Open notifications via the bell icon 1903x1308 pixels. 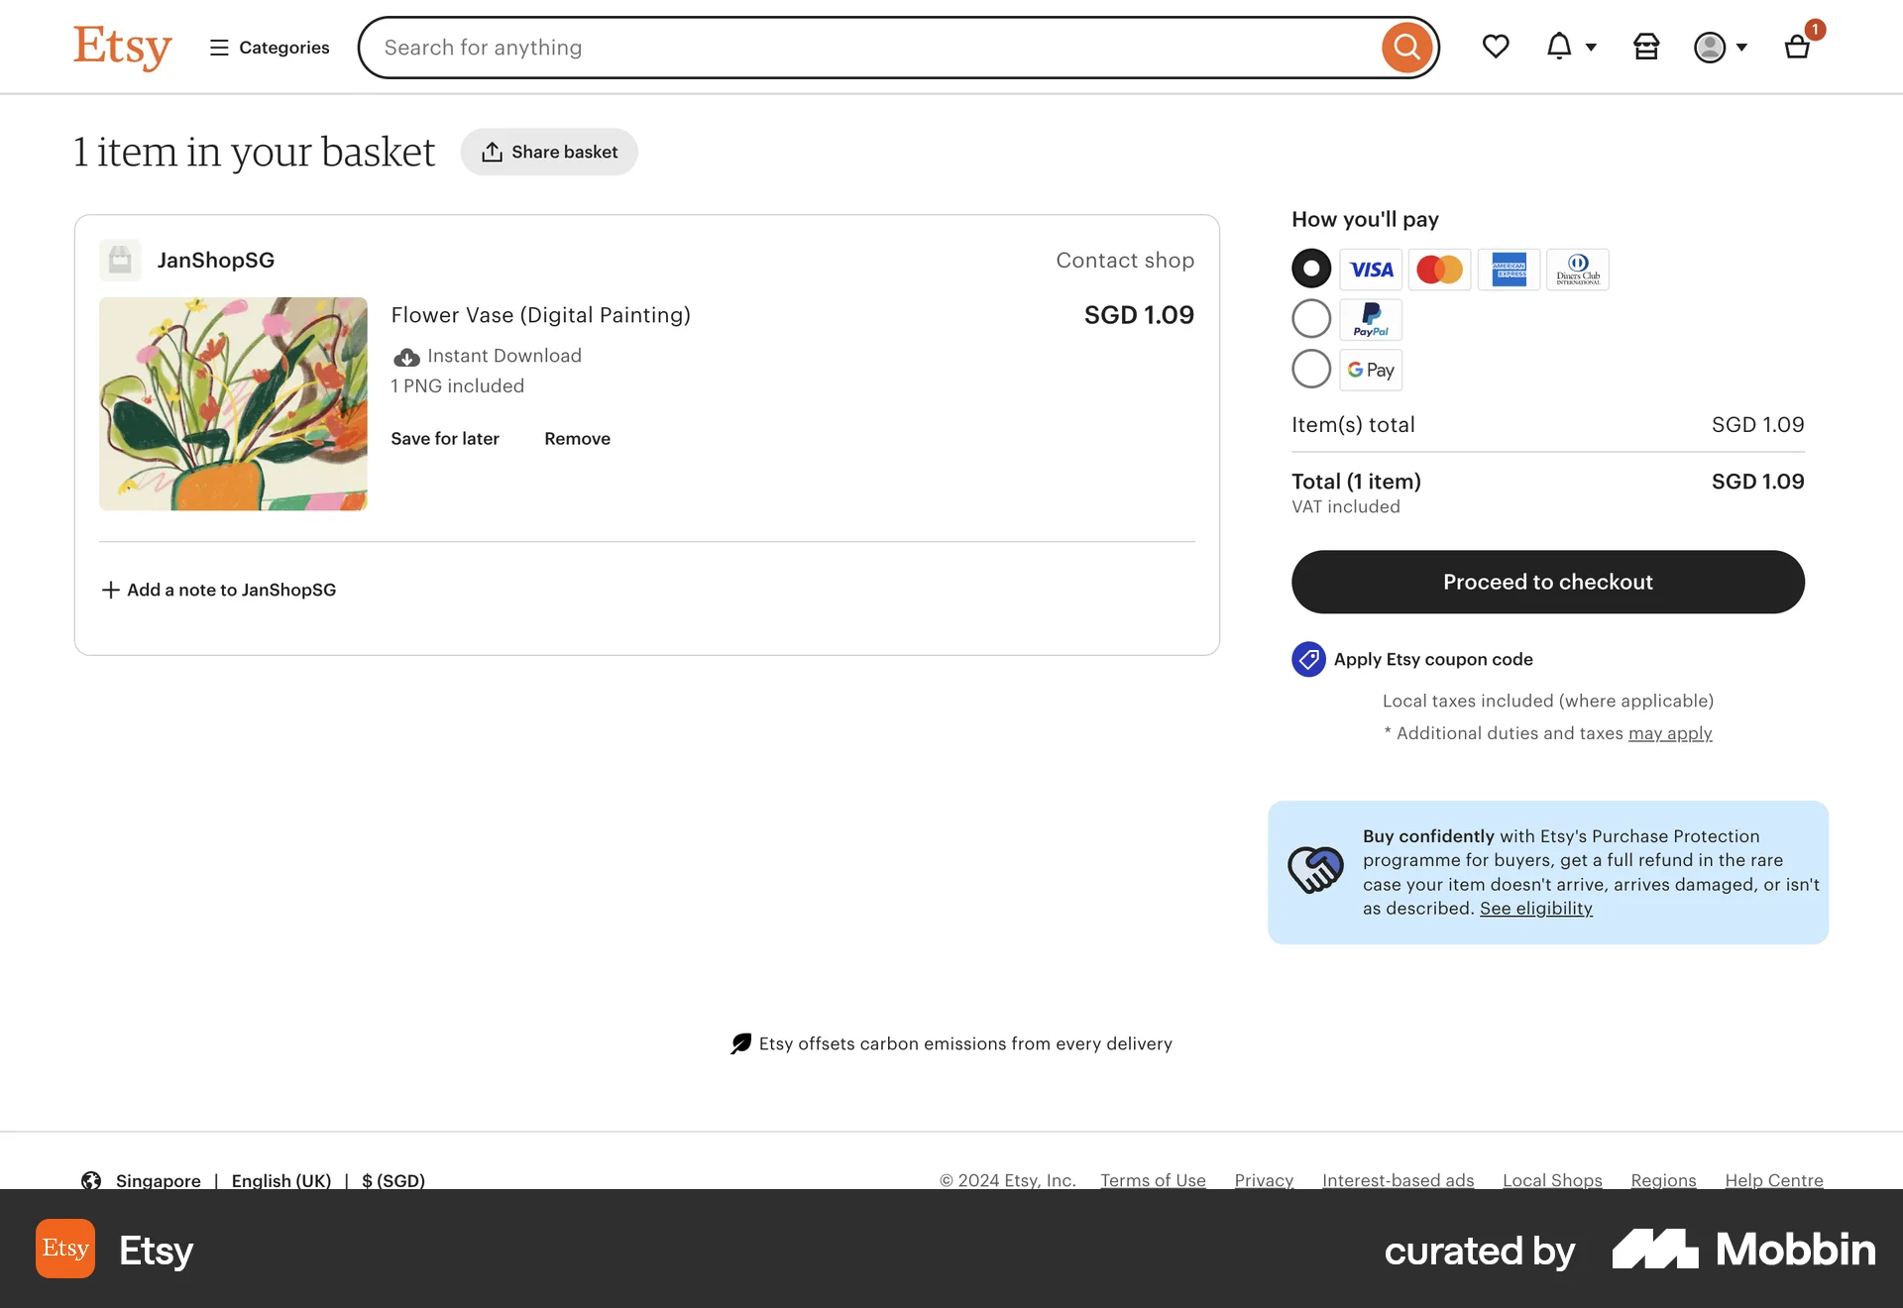(1558, 47)
